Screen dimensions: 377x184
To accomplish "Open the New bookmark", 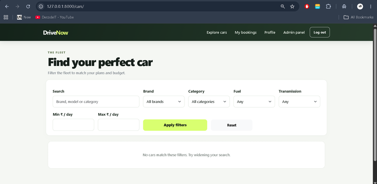I will pos(24,17).
